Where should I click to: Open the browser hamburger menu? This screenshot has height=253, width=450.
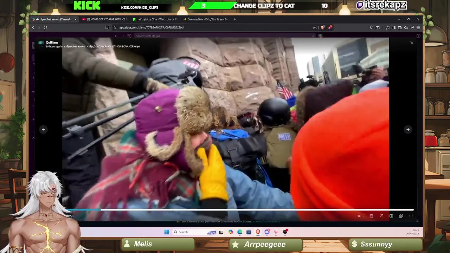(418, 27)
